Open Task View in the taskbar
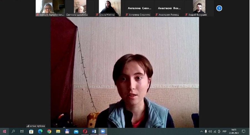The image size is (250, 135). [22, 131]
